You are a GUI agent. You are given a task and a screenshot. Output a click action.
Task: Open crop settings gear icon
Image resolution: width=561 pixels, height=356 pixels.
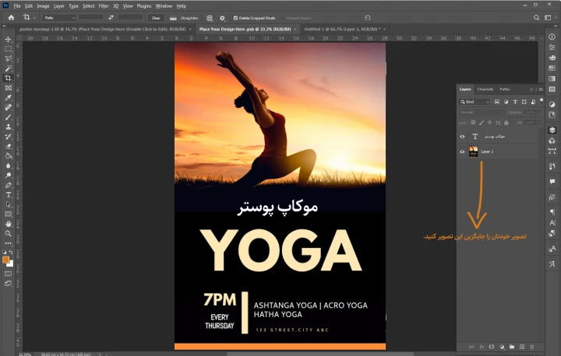pyautogui.click(x=222, y=17)
